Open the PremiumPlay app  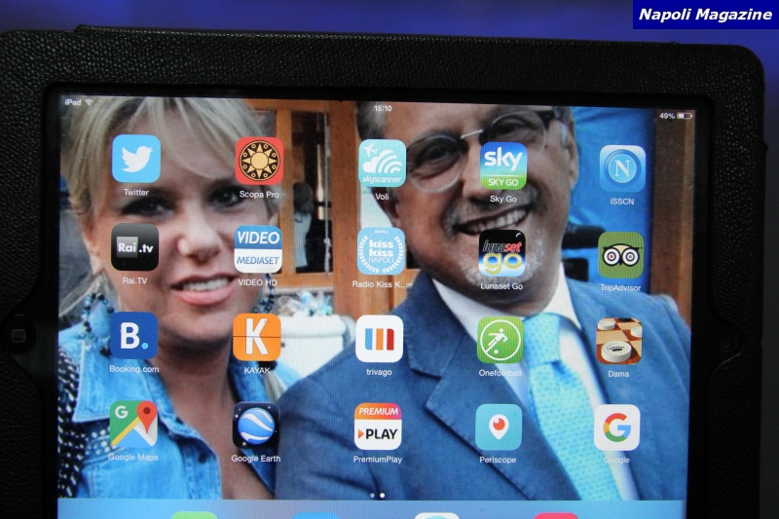pos(378,426)
